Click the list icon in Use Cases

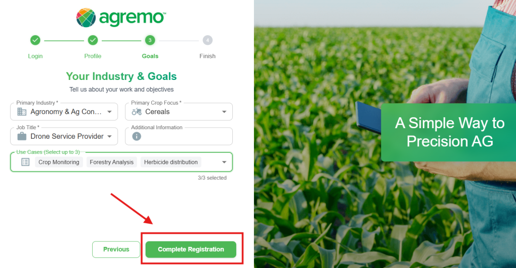coord(25,162)
